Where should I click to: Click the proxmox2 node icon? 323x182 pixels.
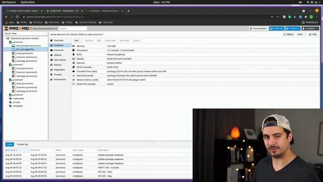pyautogui.click(x=11, y=65)
